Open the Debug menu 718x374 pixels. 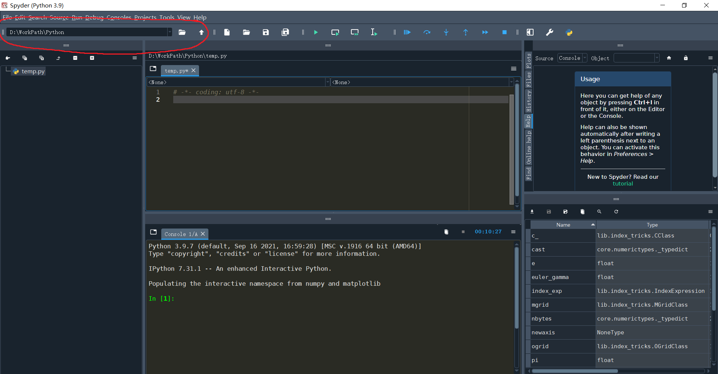click(x=94, y=17)
